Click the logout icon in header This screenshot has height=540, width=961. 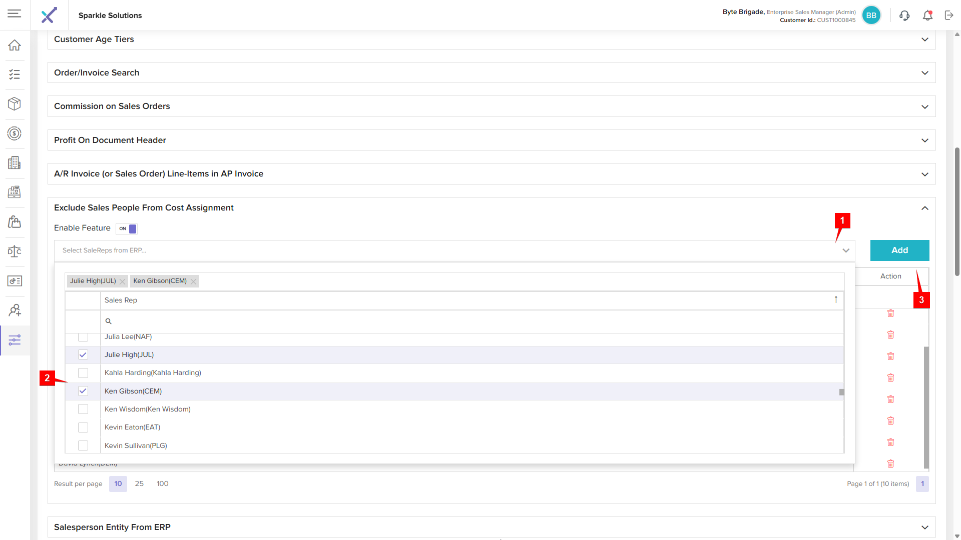(949, 15)
